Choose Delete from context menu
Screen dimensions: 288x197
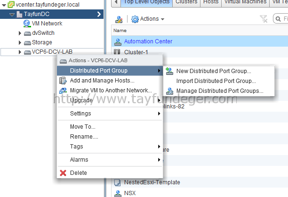click(x=110, y=173)
